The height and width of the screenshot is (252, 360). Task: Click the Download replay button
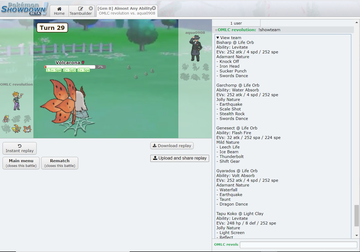(172, 146)
